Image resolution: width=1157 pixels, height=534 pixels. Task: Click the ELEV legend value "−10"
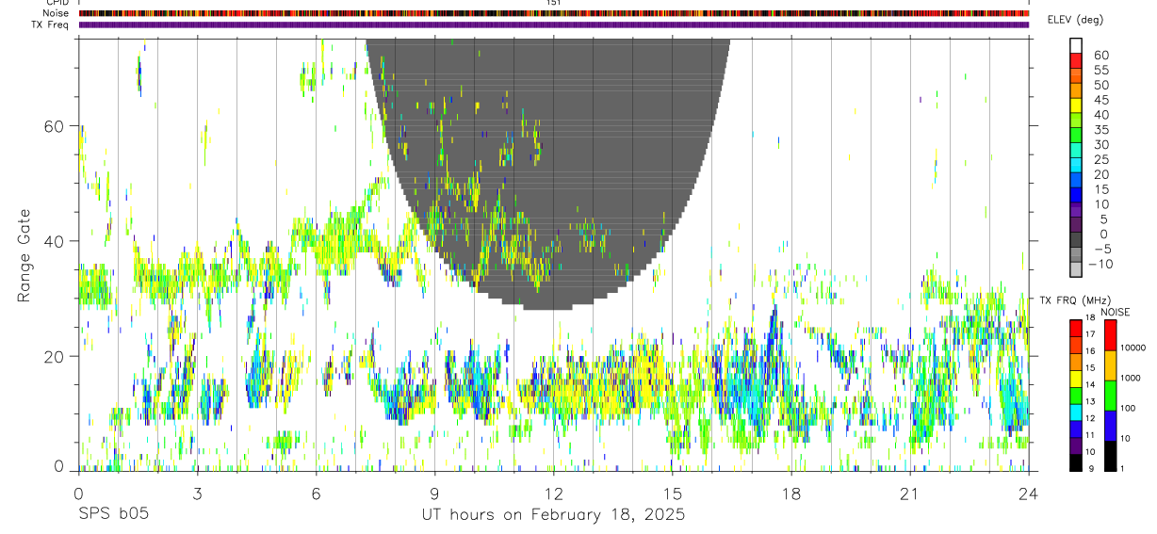(x=1100, y=265)
